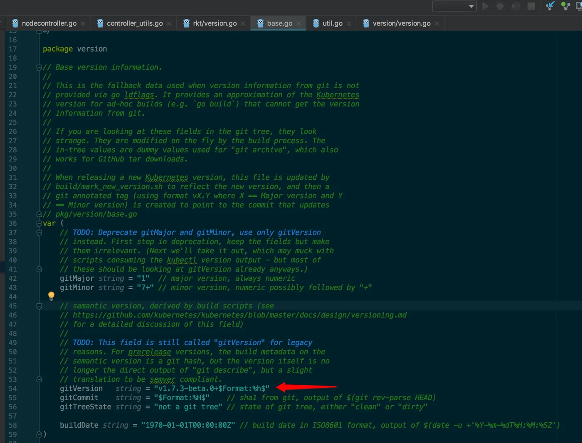Collapse comment block starting at line 19
The width and height of the screenshot is (582, 443).
click(39, 67)
